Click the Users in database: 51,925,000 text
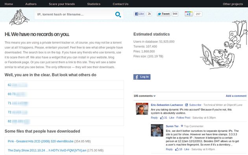The image size is (248, 155). click(x=154, y=42)
